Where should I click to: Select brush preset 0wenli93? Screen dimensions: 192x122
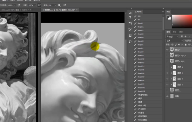(x=148, y=62)
